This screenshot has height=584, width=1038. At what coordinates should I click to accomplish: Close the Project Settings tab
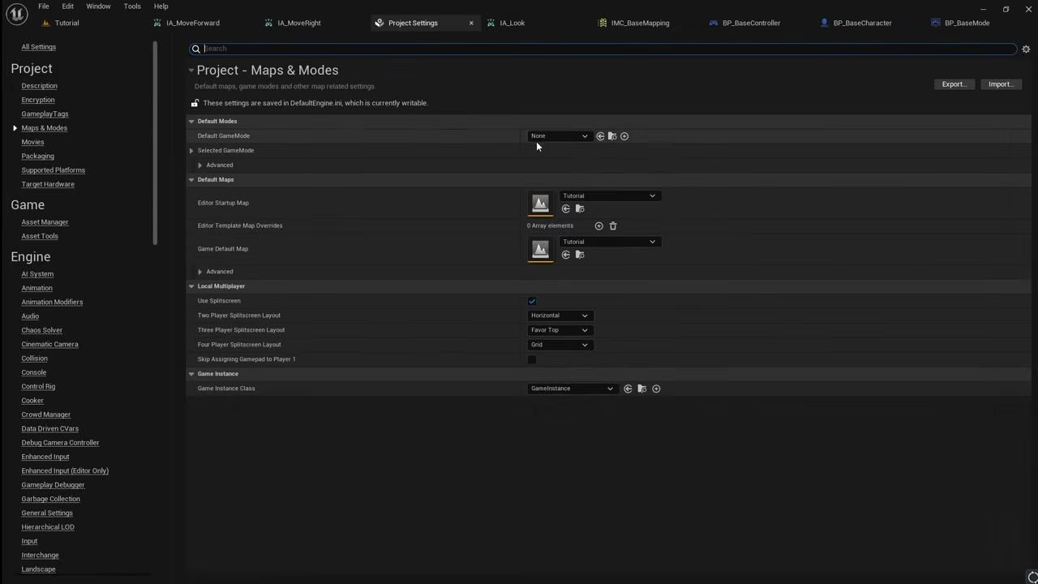(x=471, y=23)
